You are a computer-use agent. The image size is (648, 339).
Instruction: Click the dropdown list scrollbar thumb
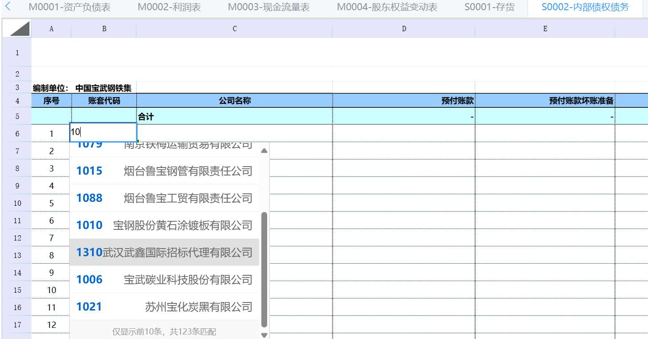[264, 270]
